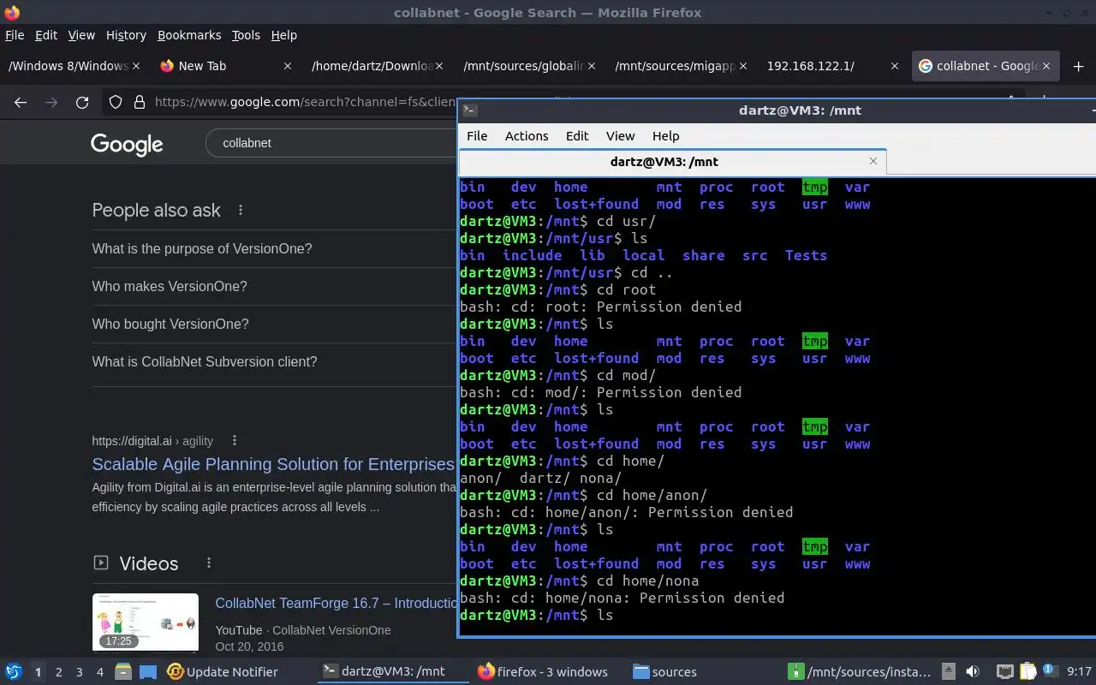Click the Firefox forward arrow
The image size is (1096, 685).
point(51,102)
